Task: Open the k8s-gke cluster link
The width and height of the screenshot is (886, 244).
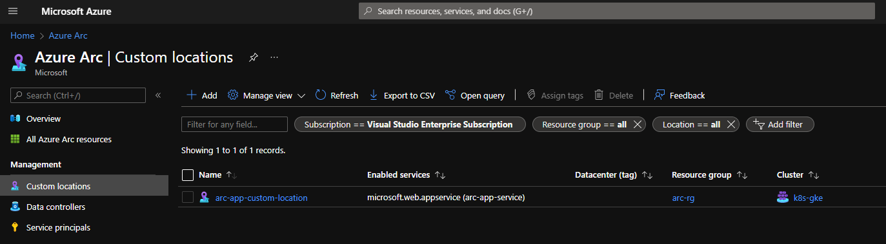Action: (x=808, y=198)
